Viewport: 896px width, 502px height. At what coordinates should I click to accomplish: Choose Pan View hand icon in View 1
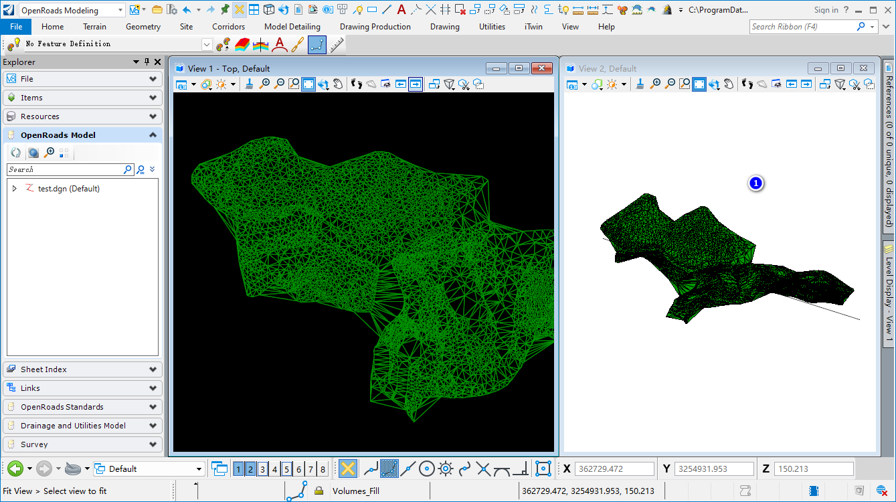click(338, 84)
